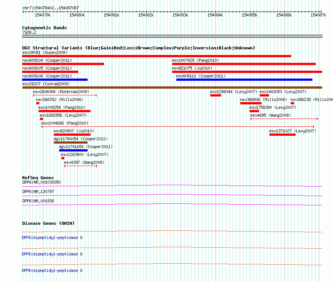Viewport: 333px width, 282px height.
Task: Click the nsv366906 (Mills2006) label
Action: (x=263, y=99)
